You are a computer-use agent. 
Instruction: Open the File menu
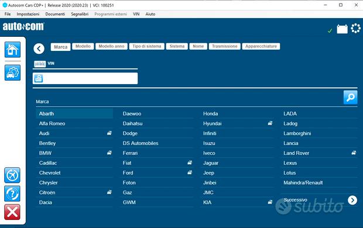click(x=8, y=14)
